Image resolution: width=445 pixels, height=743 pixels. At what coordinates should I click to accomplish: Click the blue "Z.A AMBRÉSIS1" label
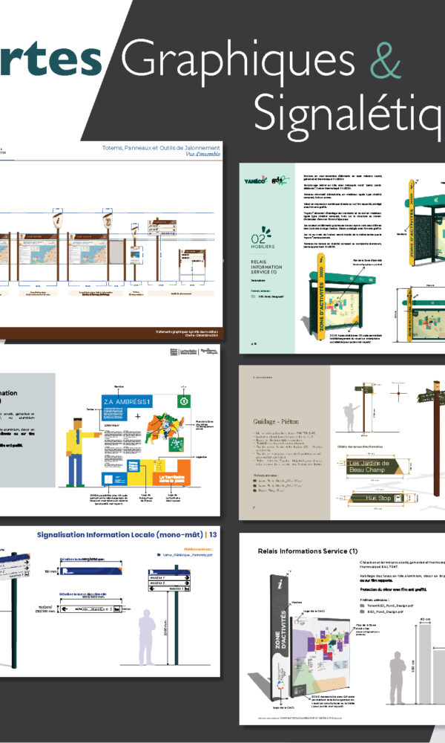coord(128,402)
